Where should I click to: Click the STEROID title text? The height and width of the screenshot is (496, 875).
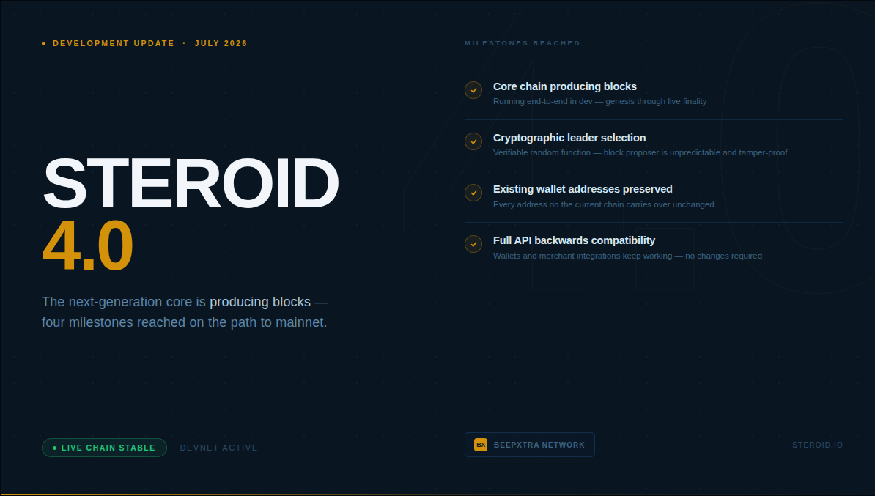pos(191,183)
